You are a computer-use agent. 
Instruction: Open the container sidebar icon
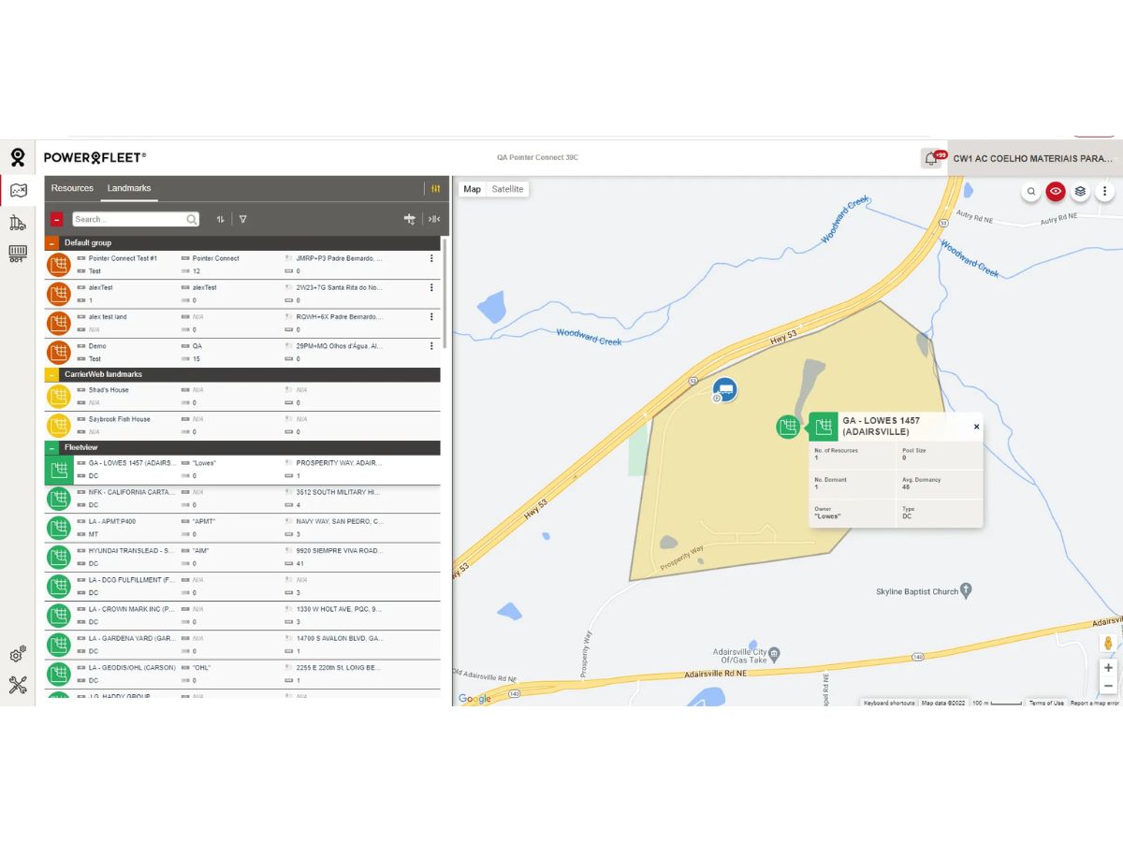18,253
